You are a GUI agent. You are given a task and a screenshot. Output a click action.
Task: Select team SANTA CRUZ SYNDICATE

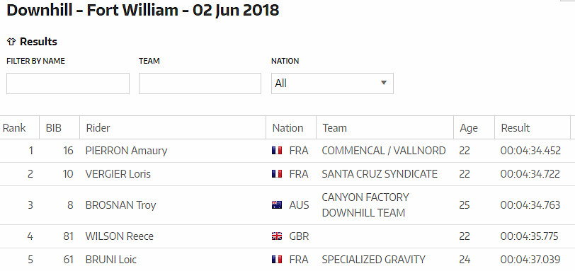380,174
